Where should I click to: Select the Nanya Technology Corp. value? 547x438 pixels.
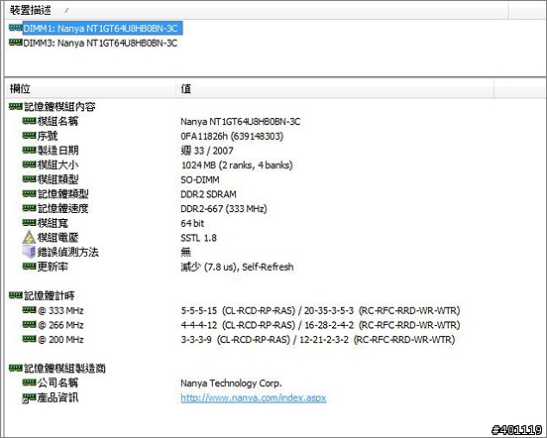tap(231, 383)
